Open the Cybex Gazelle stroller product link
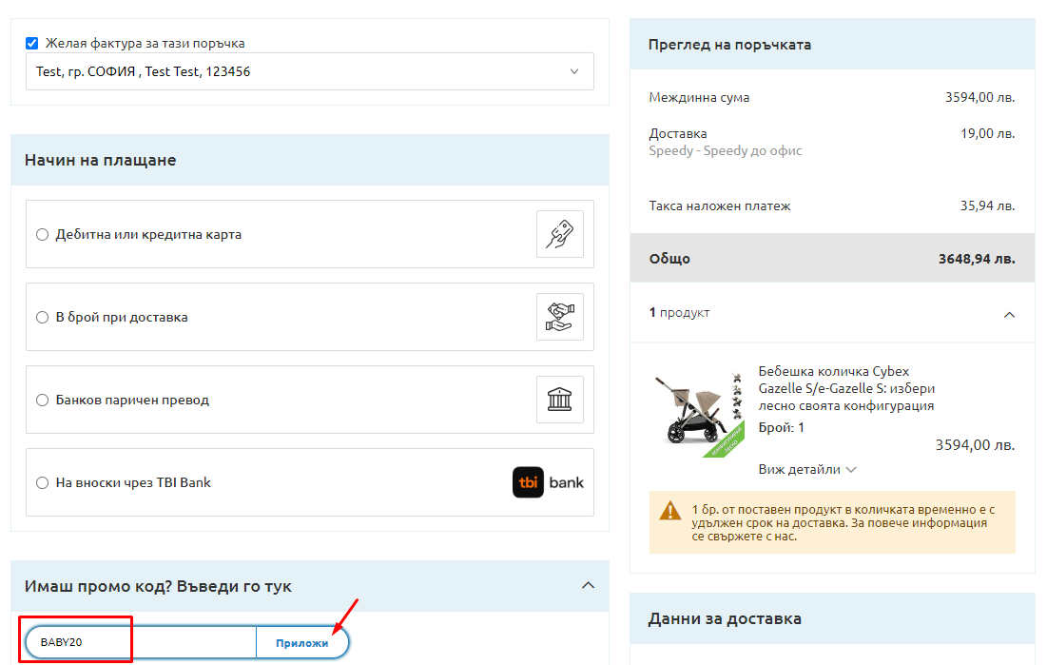 846,388
